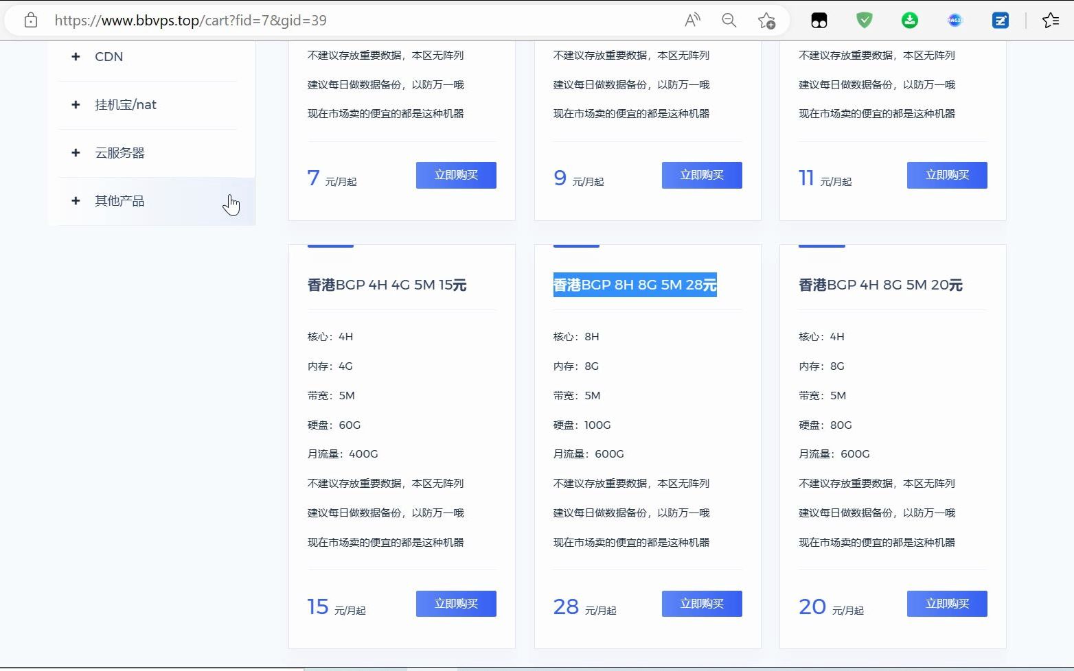Click 内存：4G text
Screen dimensions: 1074x671
pyautogui.click(x=330, y=366)
